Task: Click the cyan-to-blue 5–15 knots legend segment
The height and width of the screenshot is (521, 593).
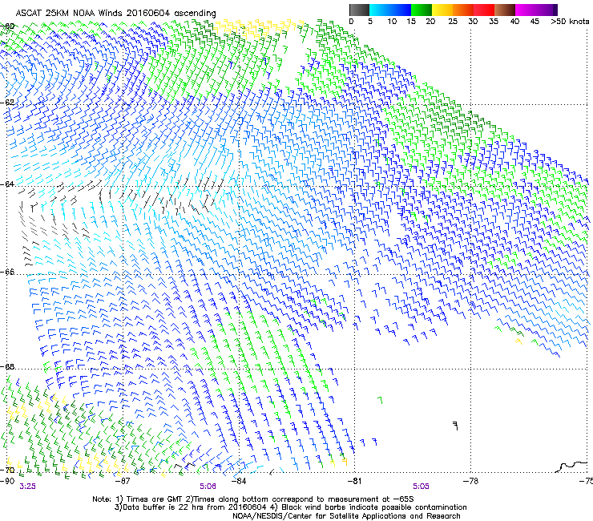Action: pyautogui.click(x=390, y=10)
